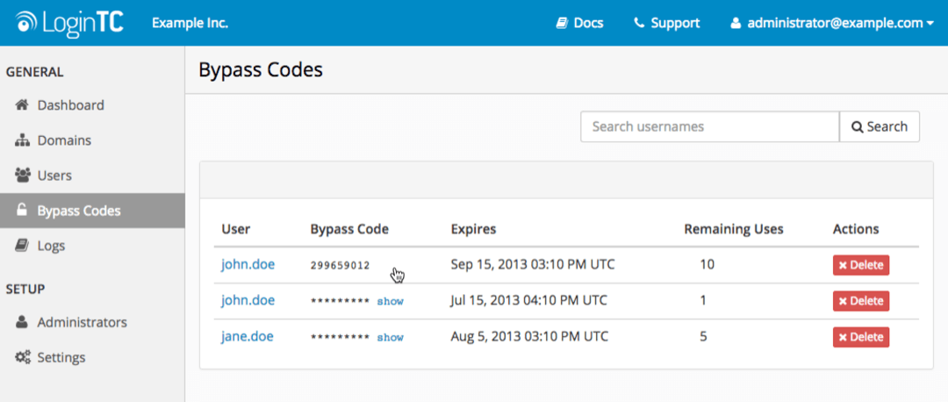Click the Bypass Codes page heading
The image size is (948, 402).
(x=261, y=70)
